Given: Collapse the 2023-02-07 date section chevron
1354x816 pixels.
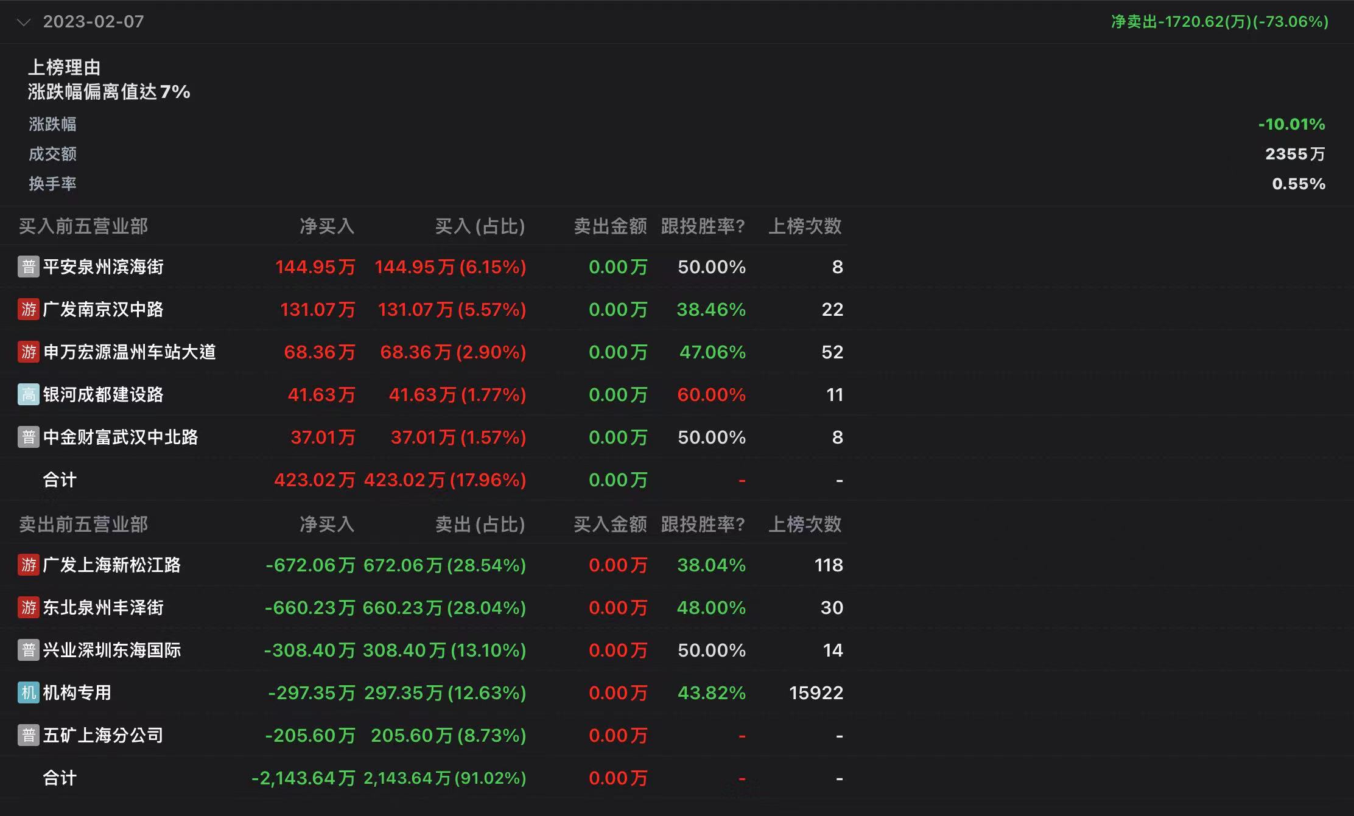Looking at the screenshot, I should pyautogui.click(x=24, y=23).
